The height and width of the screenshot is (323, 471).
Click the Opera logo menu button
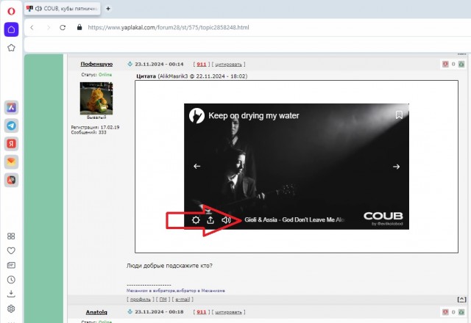tap(11, 11)
